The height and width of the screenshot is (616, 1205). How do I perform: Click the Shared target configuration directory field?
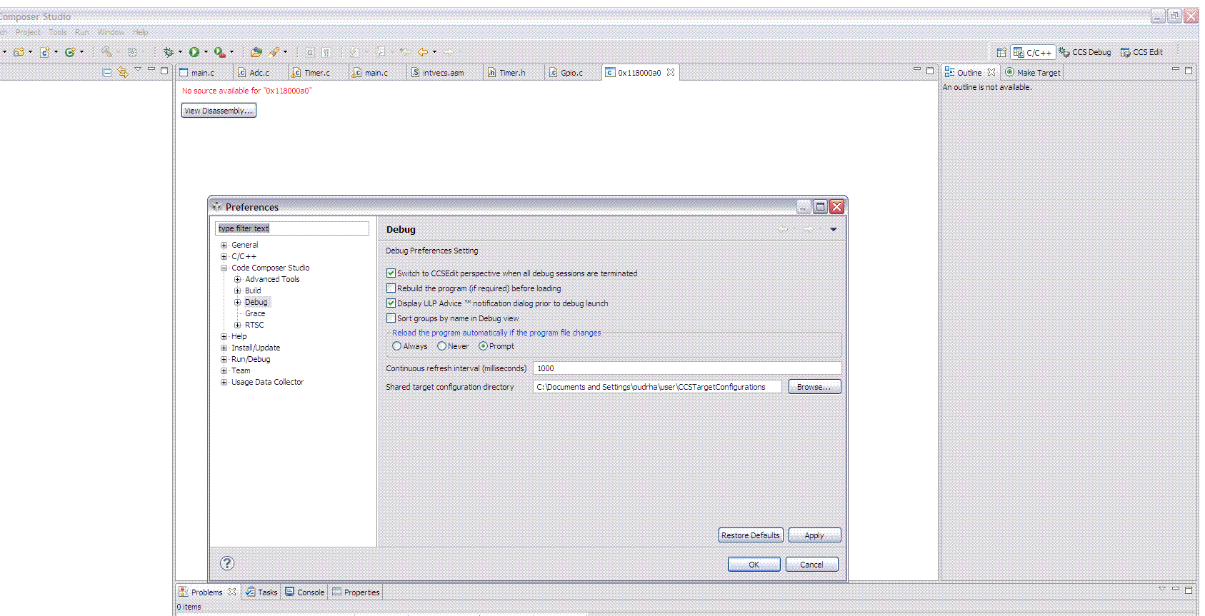point(657,387)
